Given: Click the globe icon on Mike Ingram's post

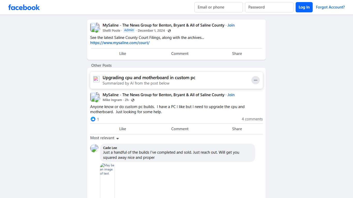Looking at the screenshot, I should [x=133, y=100].
